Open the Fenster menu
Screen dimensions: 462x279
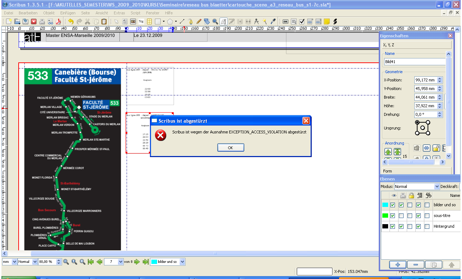tap(152, 13)
